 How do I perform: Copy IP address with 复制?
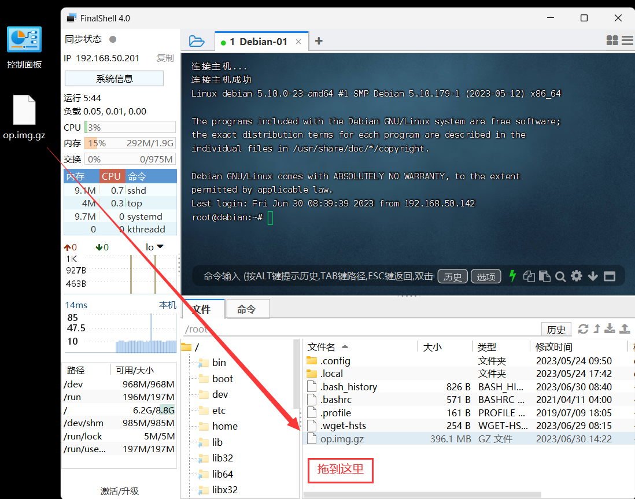pyautogui.click(x=165, y=58)
